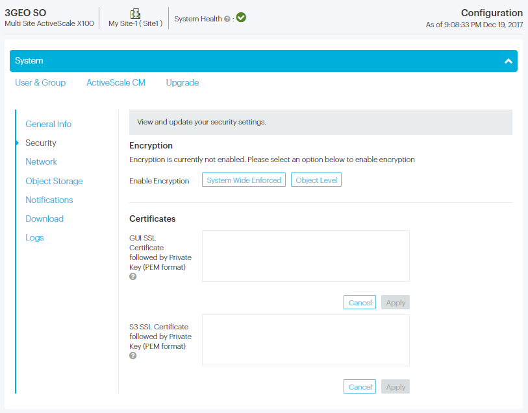Select Security in the settings sidebar
Screen dimensions: 528x413
[41, 143]
